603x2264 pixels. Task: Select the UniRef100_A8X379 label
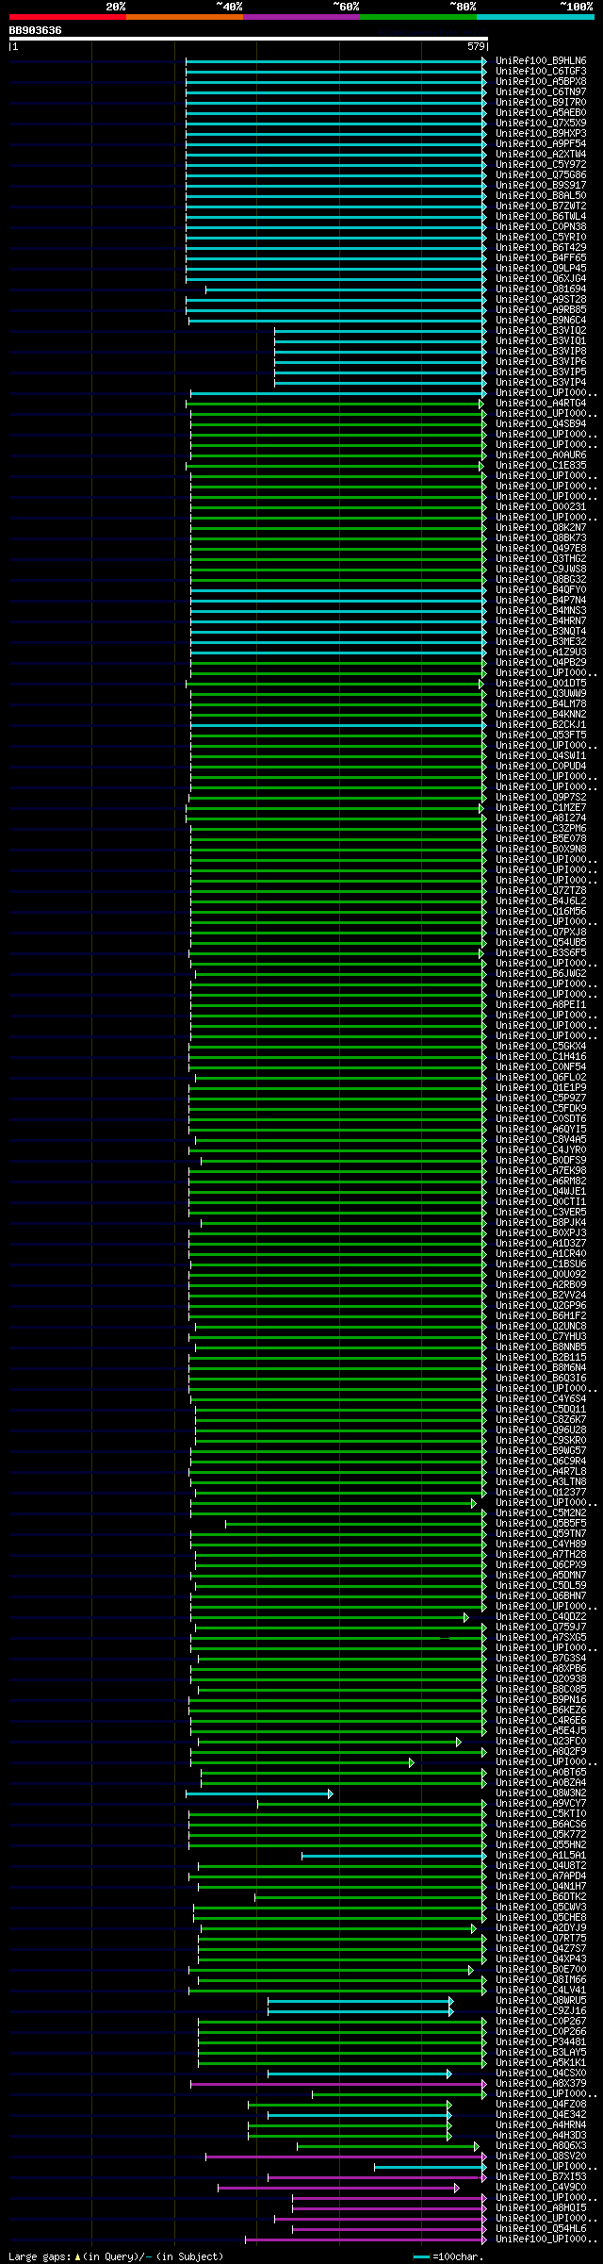point(541,2084)
